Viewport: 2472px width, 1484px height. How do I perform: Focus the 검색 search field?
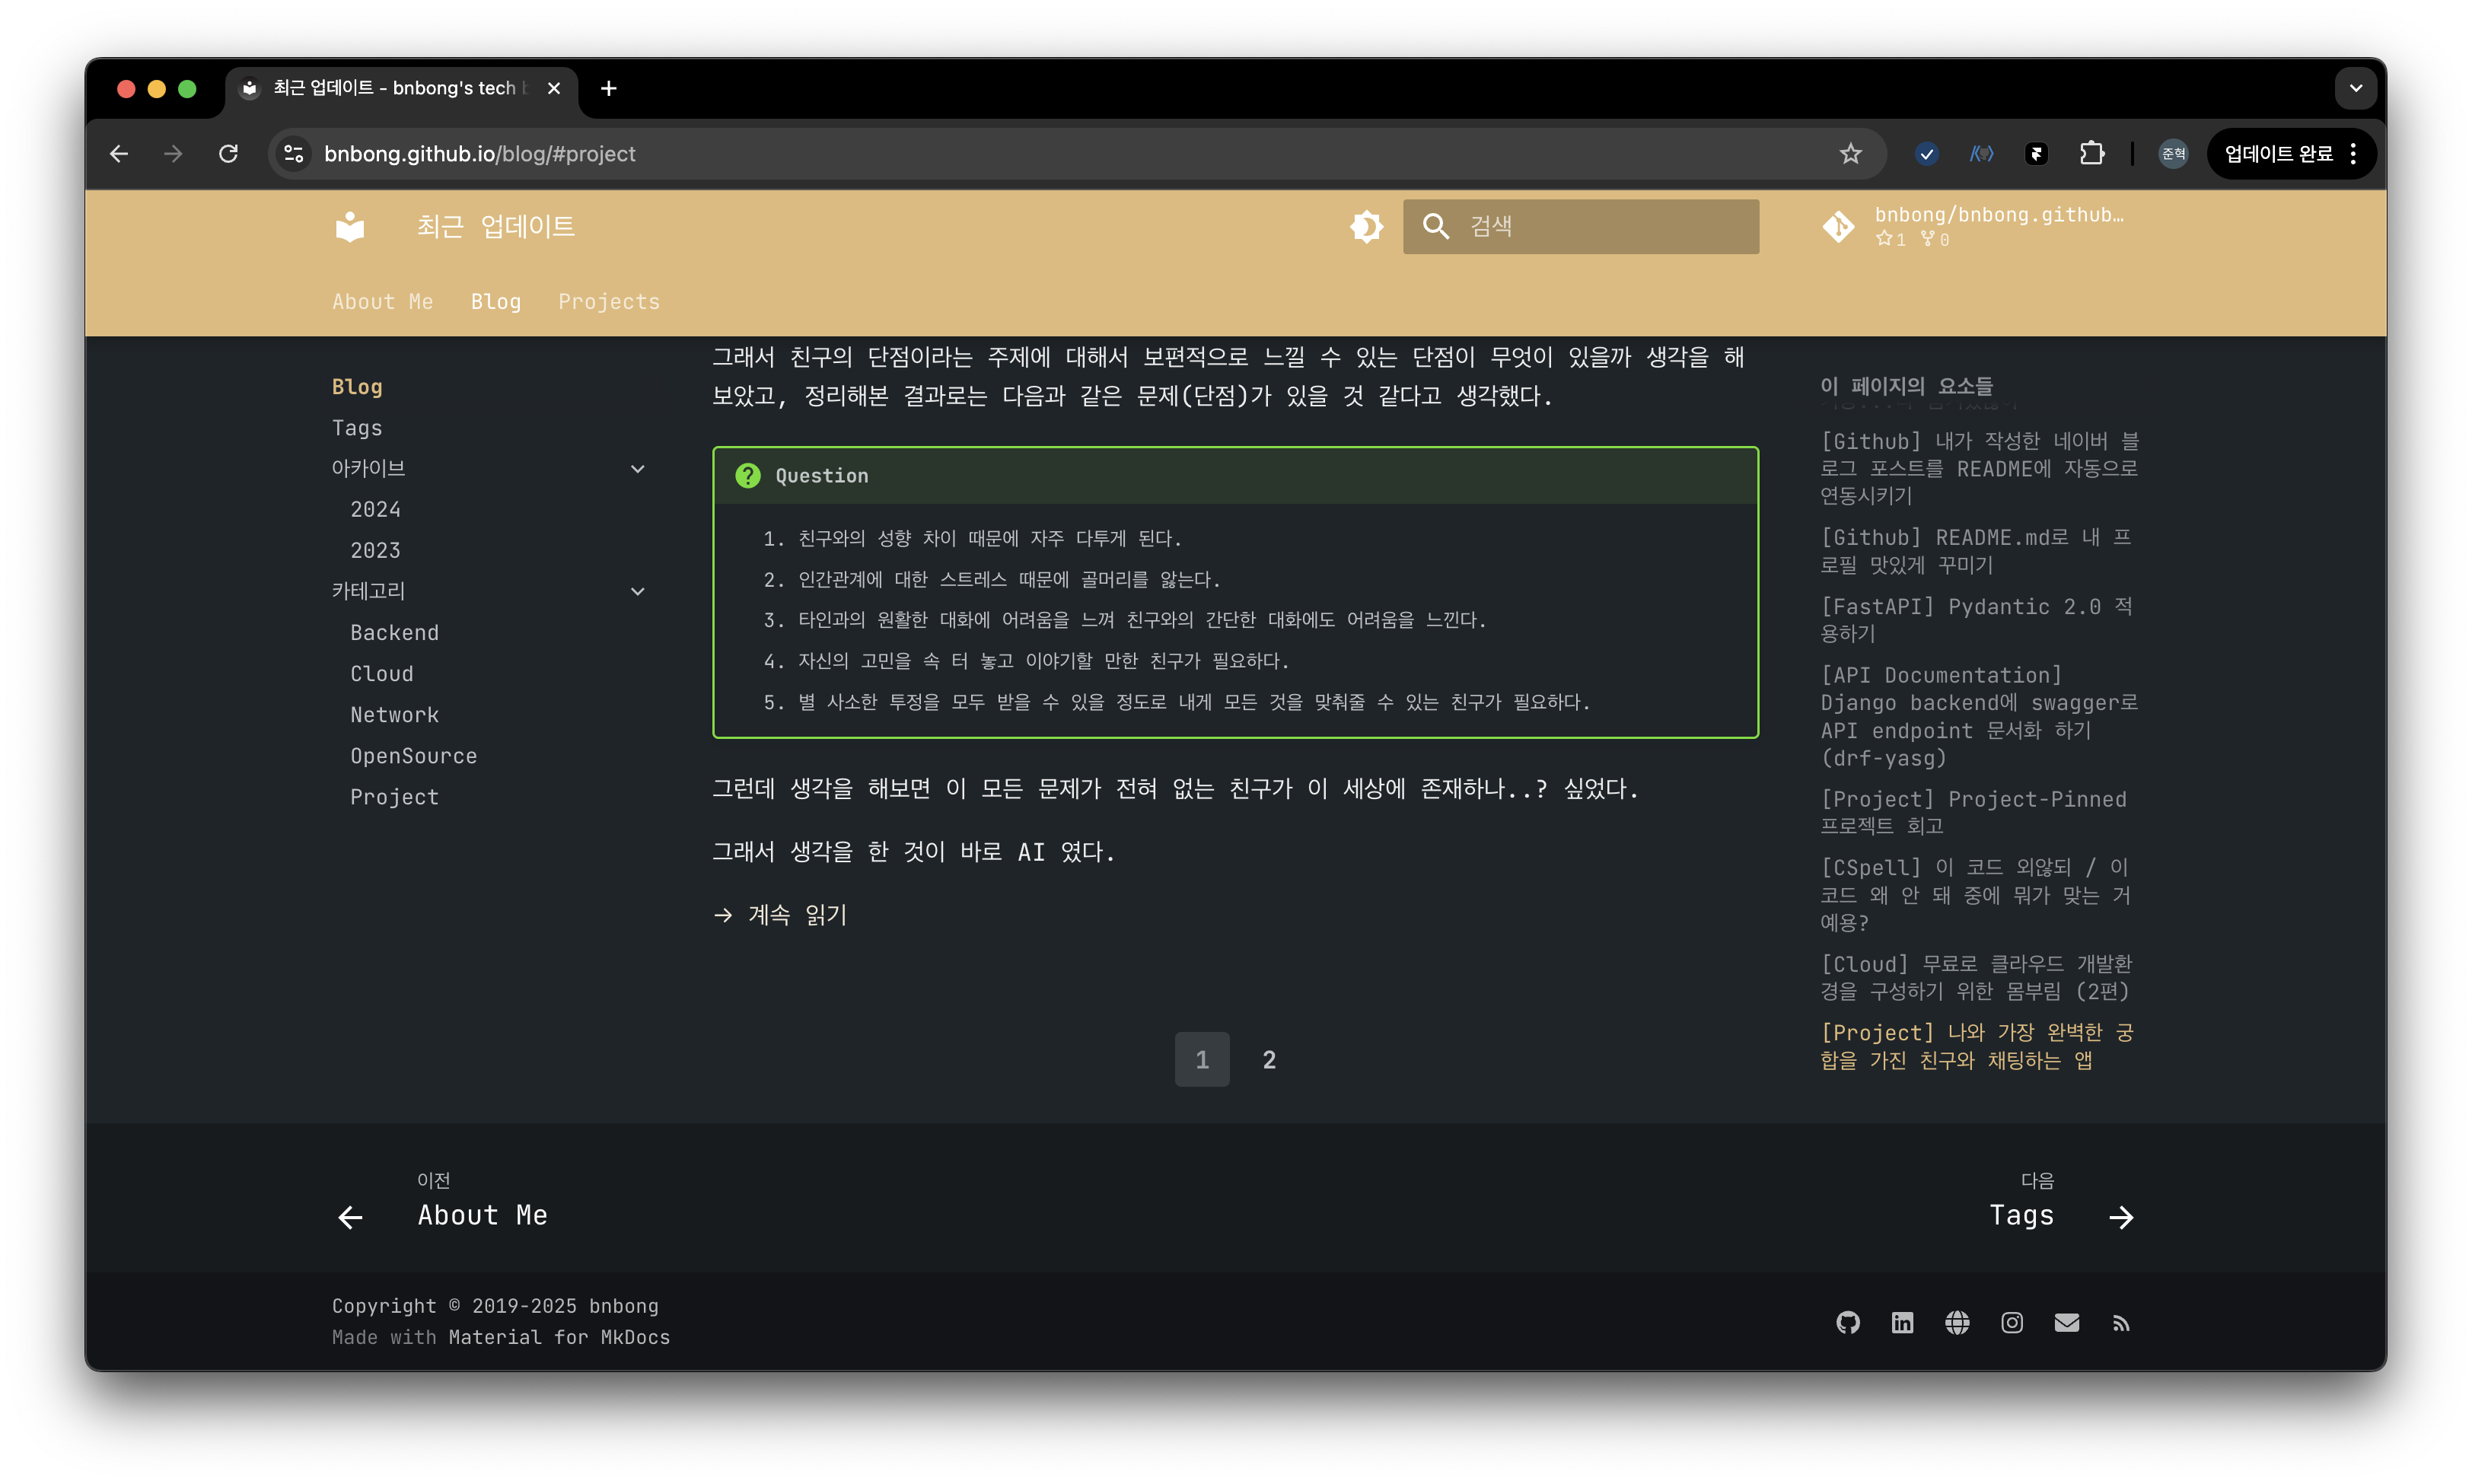(1581, 226)
